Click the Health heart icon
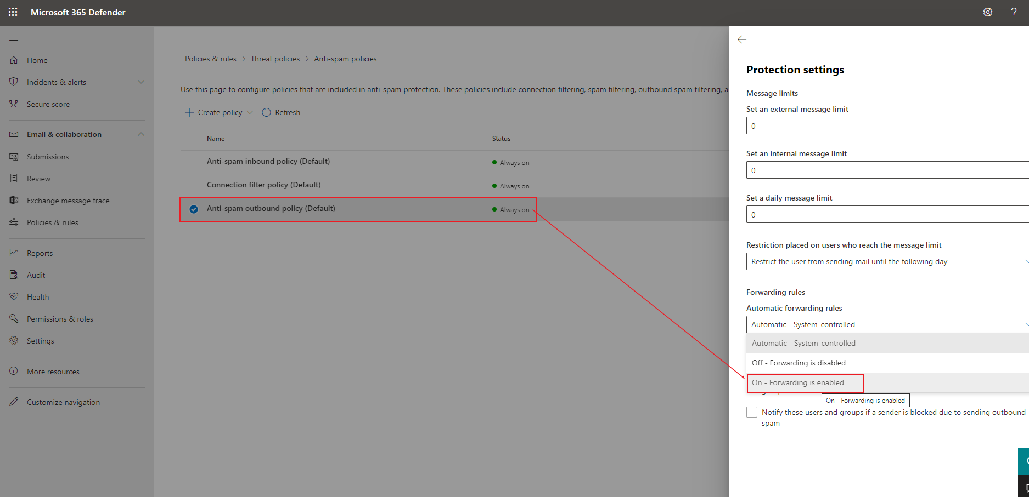This screenshot has height=497, width=1029. pos(14,297)
